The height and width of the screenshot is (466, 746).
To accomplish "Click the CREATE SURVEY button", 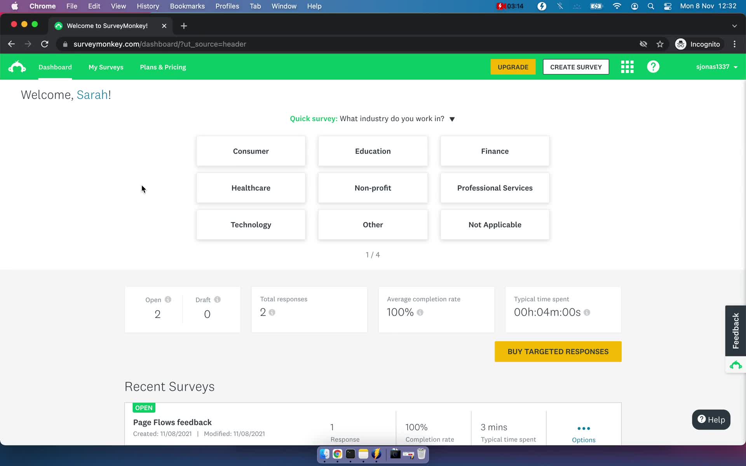I will (576, 66).
